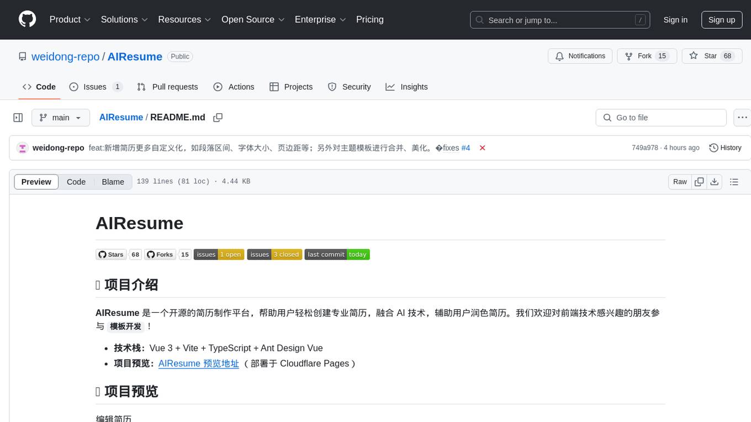
Task: Copy the README.md file path
Action: point(218,118)
